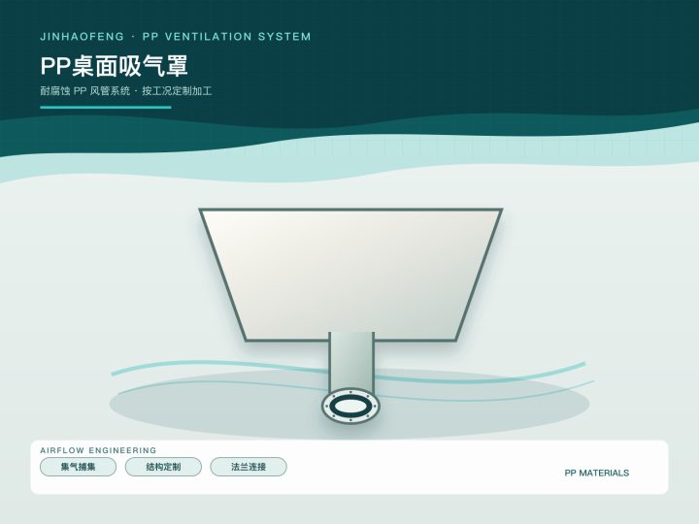Click the 法兰连接 pill tag

pyautogui.click(x=249, y=467)
